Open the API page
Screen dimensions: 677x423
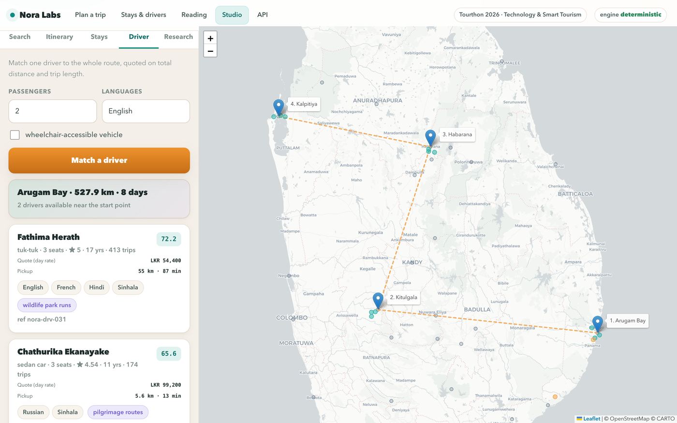(x=263, y=15)
